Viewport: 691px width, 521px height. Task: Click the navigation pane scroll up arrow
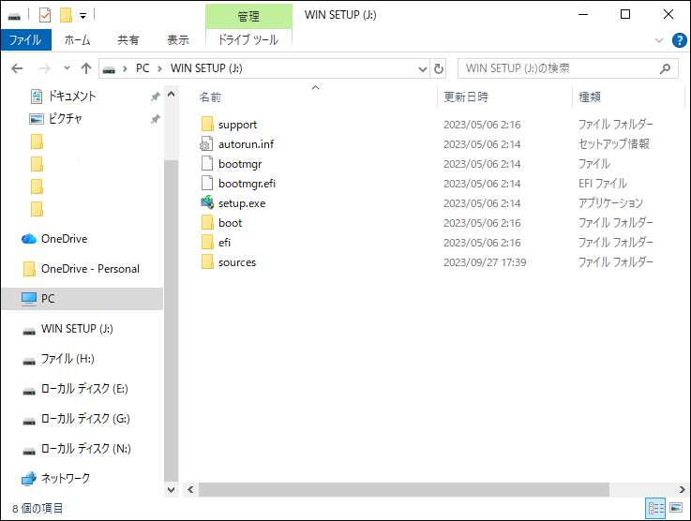point(172,95)
